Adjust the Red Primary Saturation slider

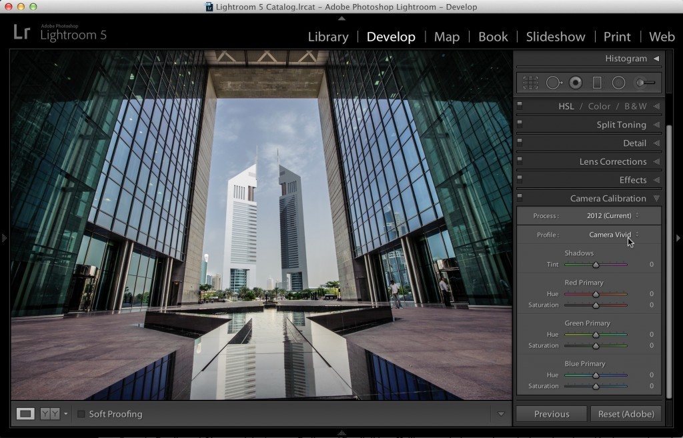[x=596, y=305]
